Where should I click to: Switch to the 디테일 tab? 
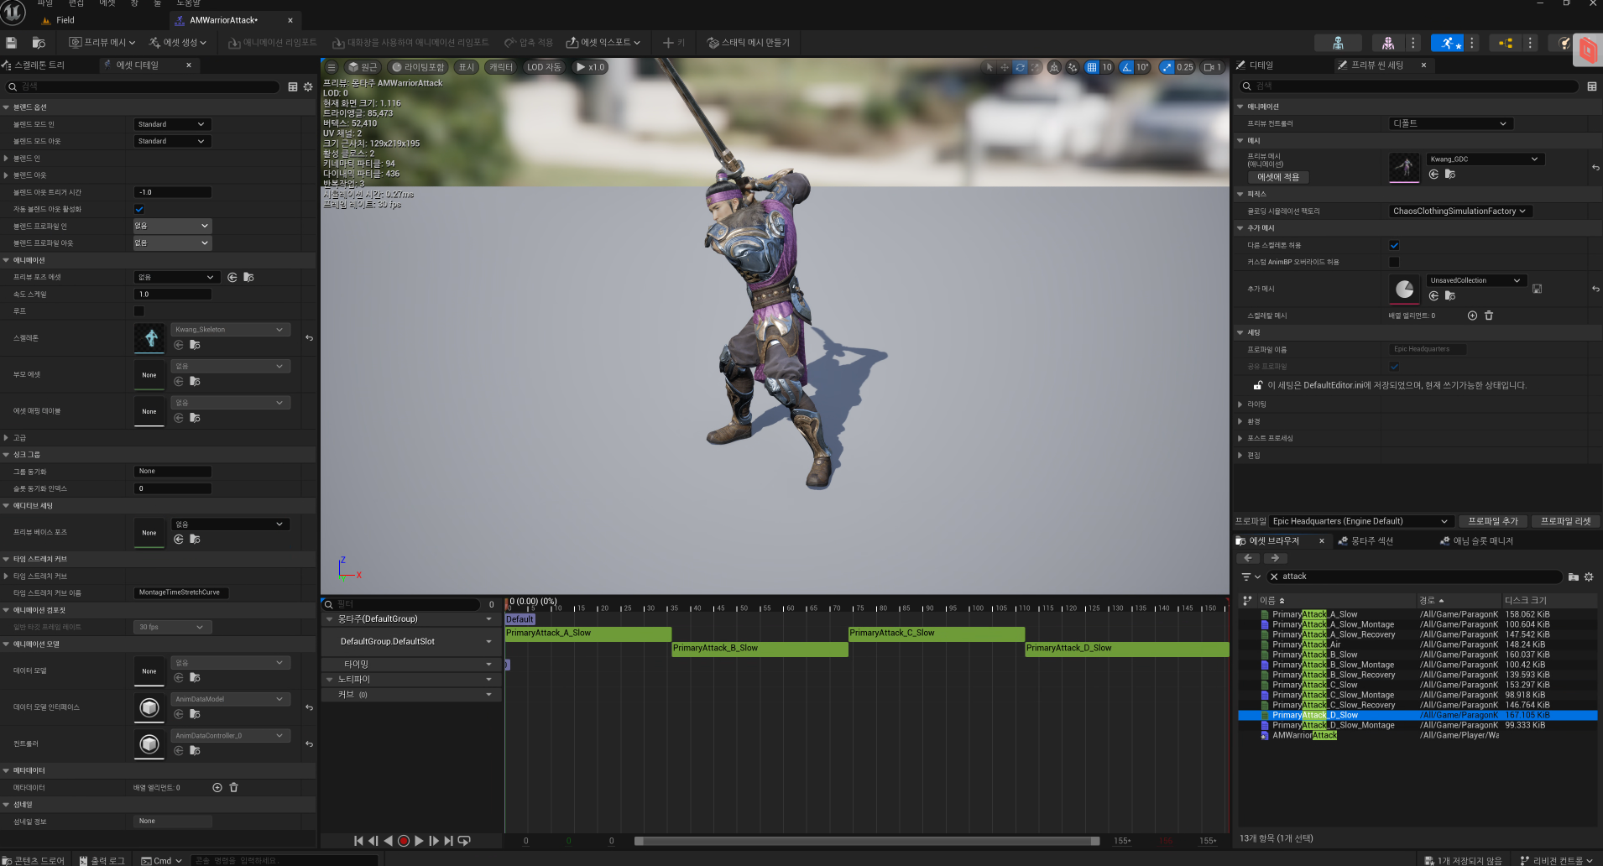1261,65
